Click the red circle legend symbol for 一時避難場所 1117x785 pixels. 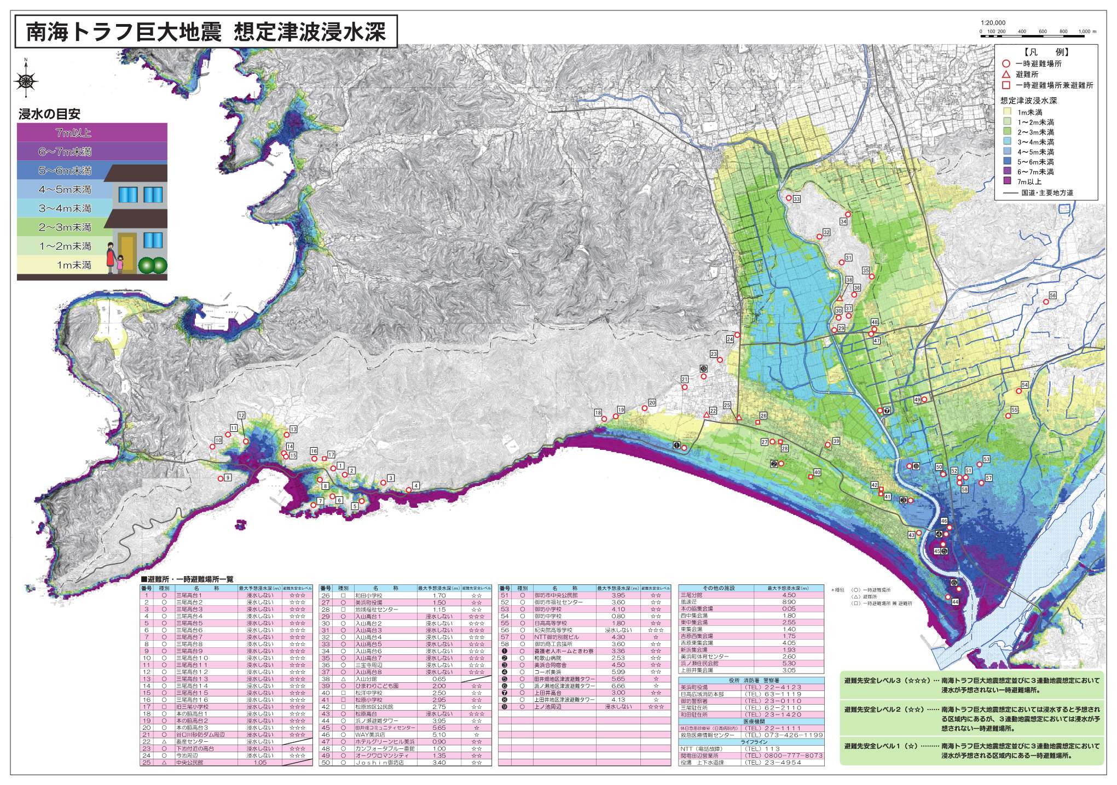click(1005, 64)
